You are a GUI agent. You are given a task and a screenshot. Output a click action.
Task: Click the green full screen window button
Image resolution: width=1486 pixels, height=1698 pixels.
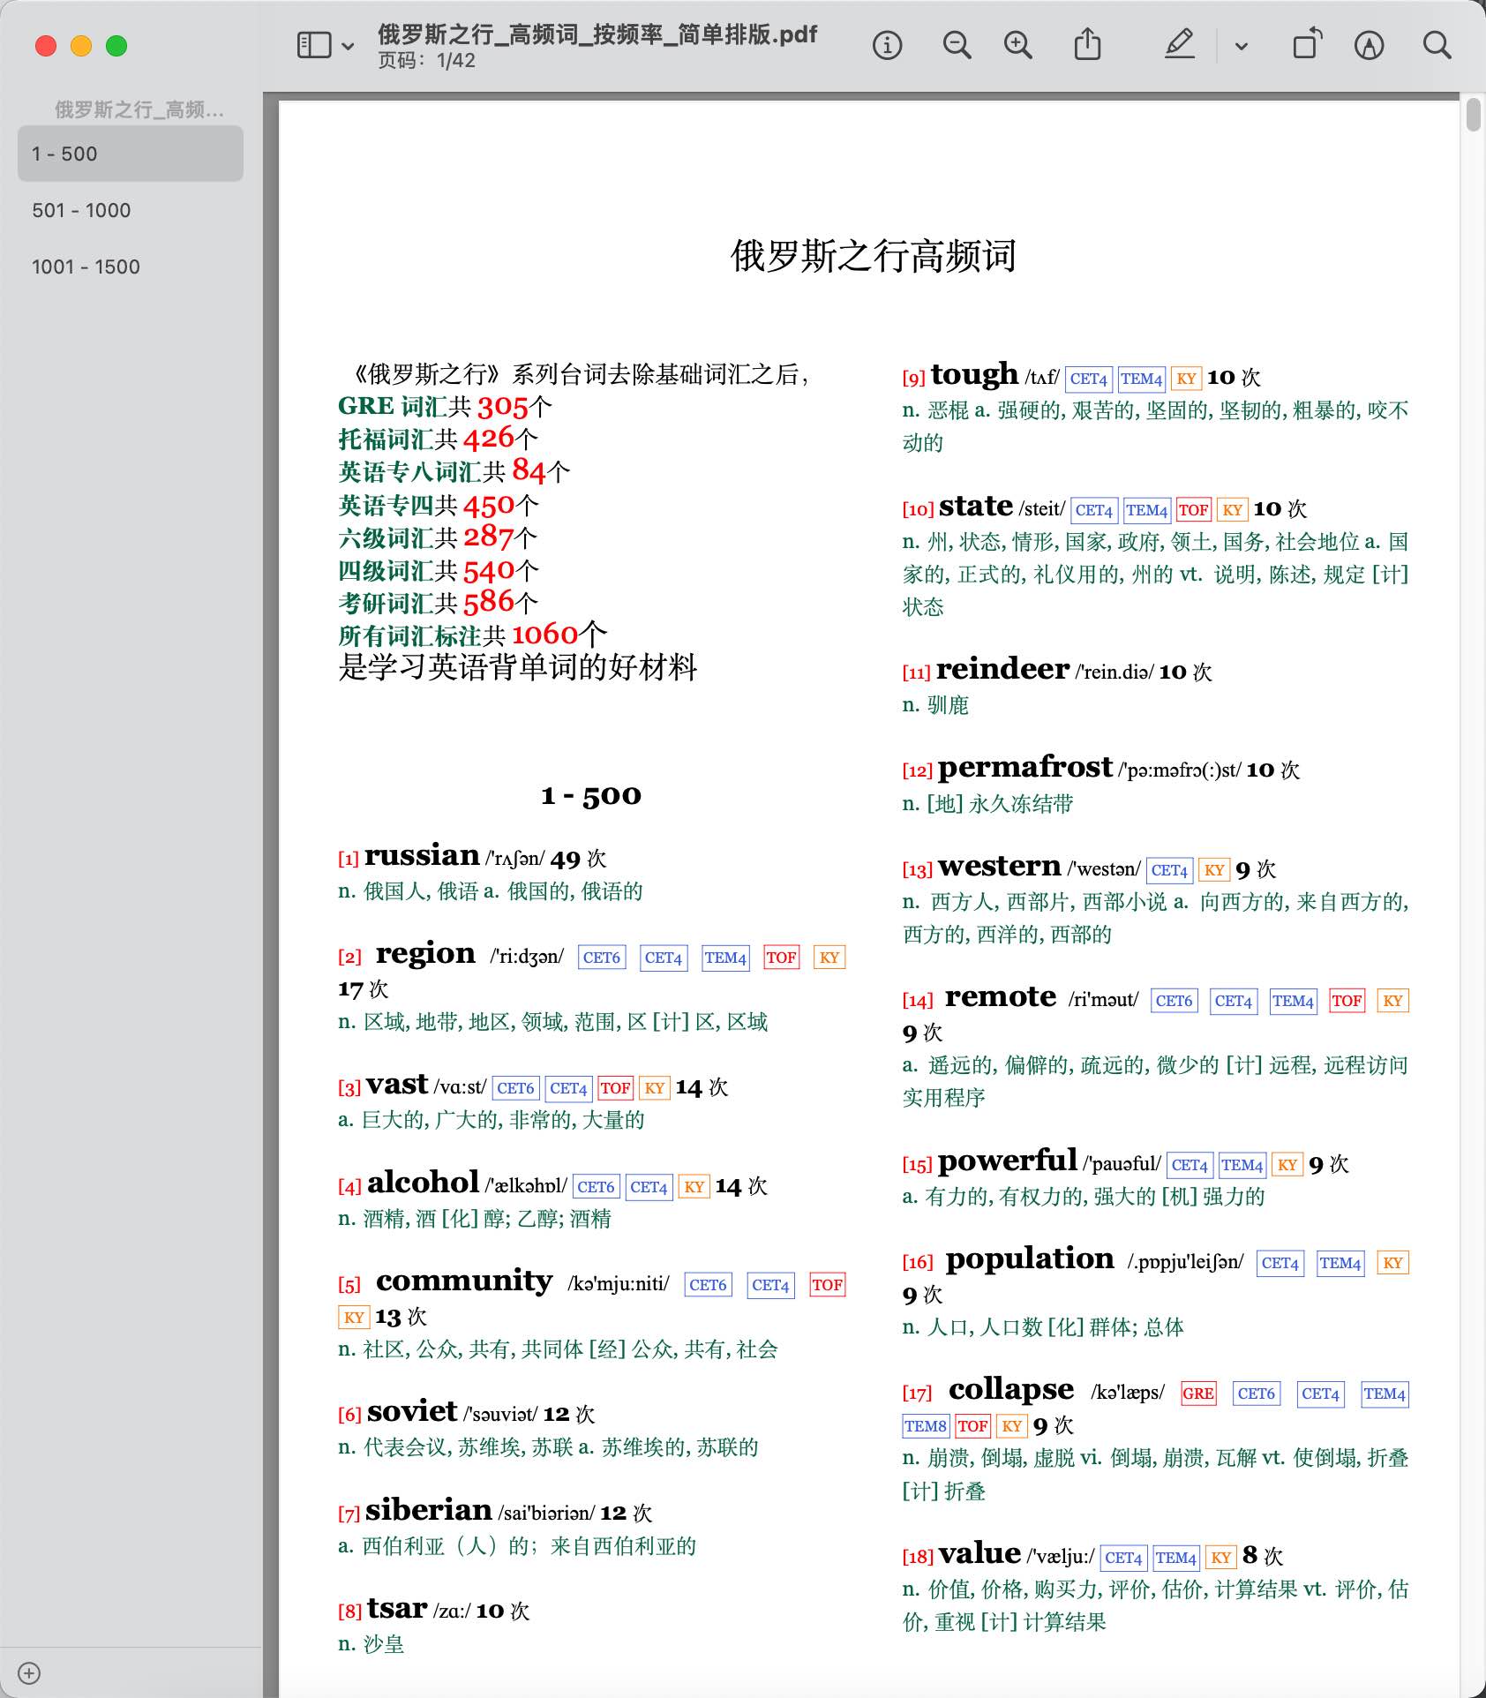[x=116, y=46]
